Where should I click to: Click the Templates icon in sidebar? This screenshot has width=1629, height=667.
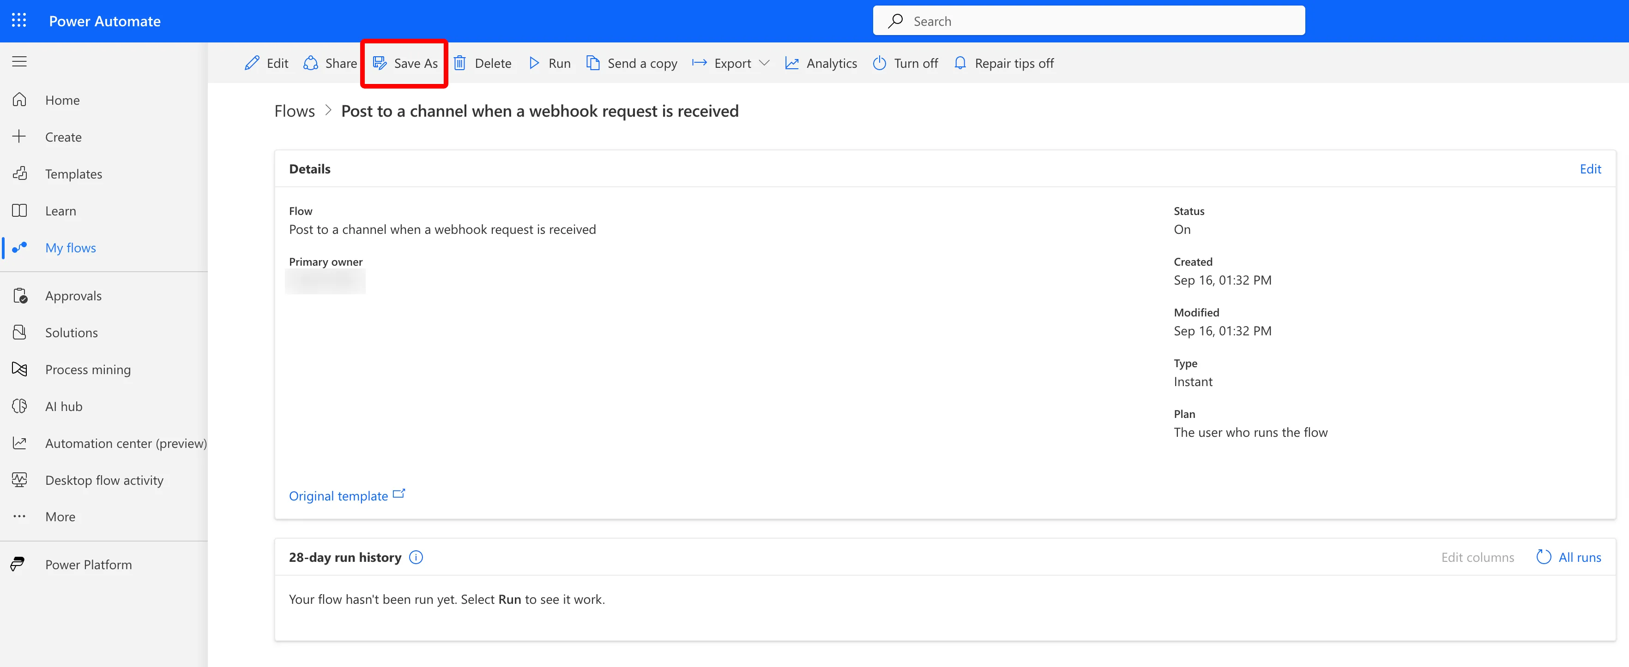(x=19, y=173)
